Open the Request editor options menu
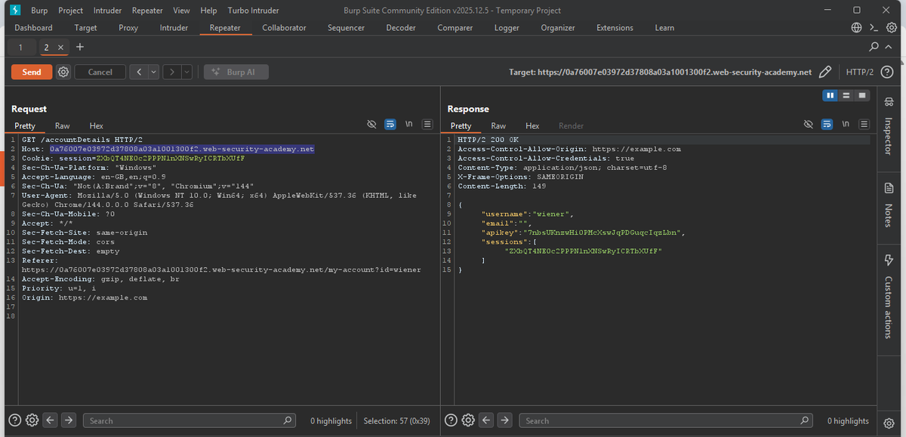 click(x=427, y=125)
